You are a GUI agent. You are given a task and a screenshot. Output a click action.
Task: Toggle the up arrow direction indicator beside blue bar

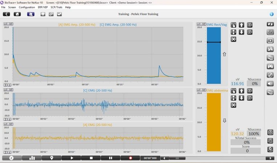click(x=224, y=54)
